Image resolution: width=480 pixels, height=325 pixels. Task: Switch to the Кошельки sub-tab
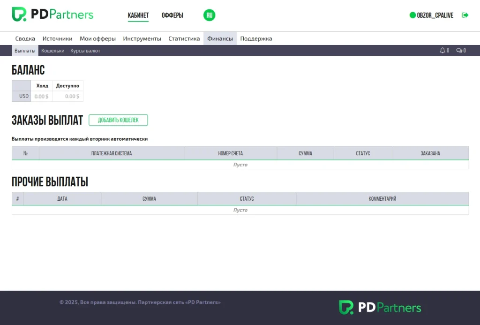tap(53, 51)
